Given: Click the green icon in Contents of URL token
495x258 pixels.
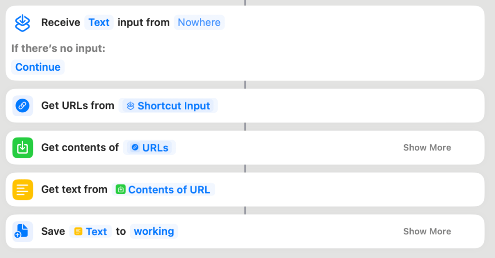Looking at the screenshot, I should coord(120,190).
